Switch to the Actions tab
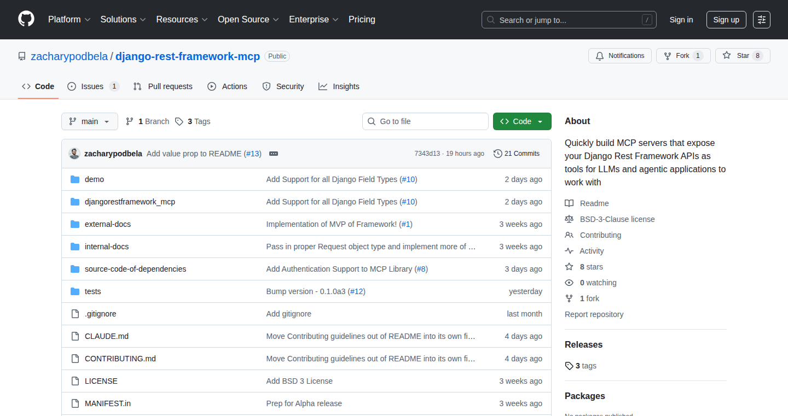 pos(228,86)
